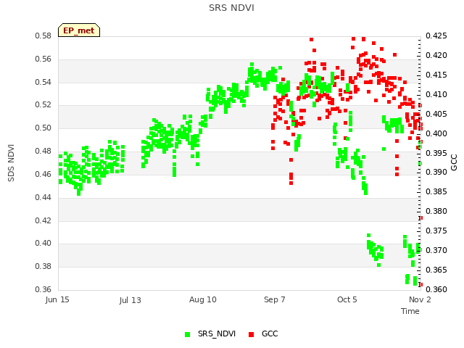Screen dimensions: 464x348
Task: Click the Oct 5 date tick label
Action: point(347,299)
